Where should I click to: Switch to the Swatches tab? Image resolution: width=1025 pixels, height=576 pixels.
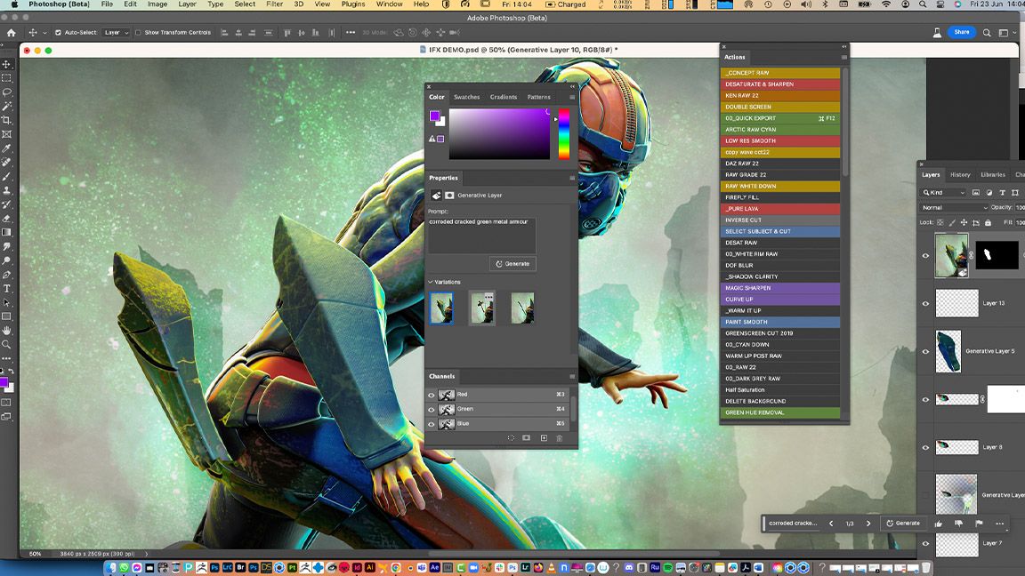coord(467,97)
